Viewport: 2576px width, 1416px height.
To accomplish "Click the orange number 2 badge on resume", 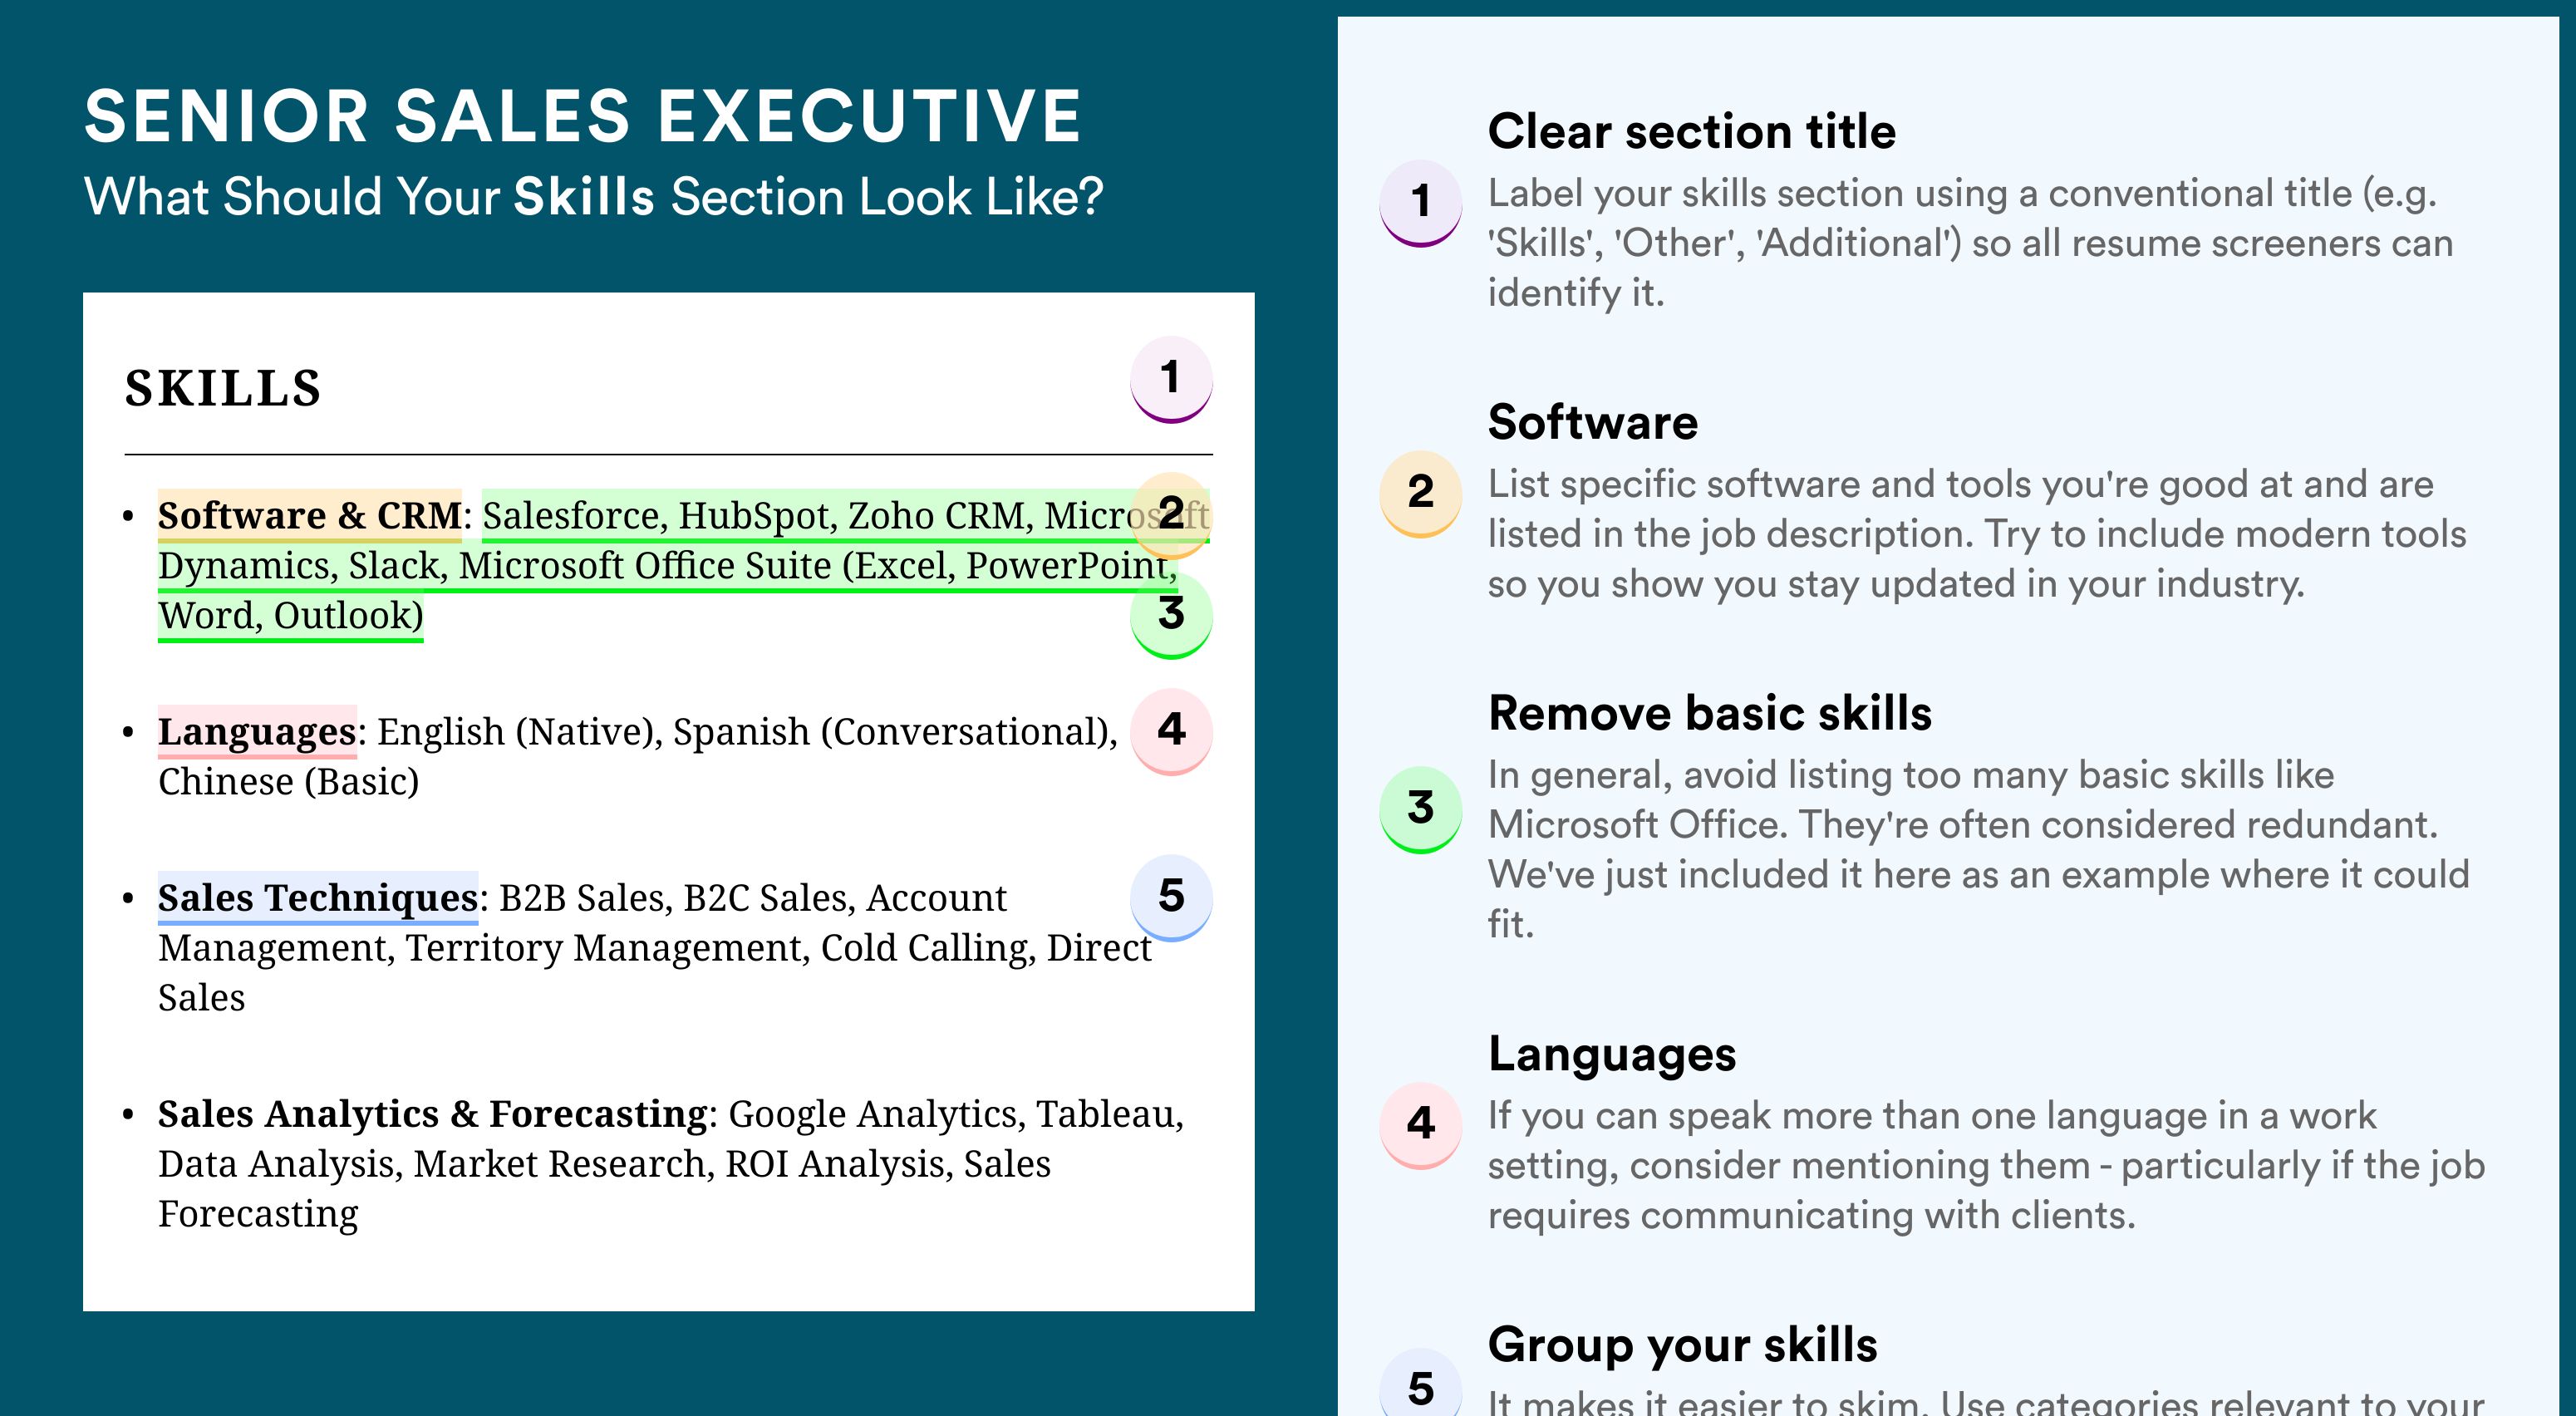I will (x=1171, y=514).
